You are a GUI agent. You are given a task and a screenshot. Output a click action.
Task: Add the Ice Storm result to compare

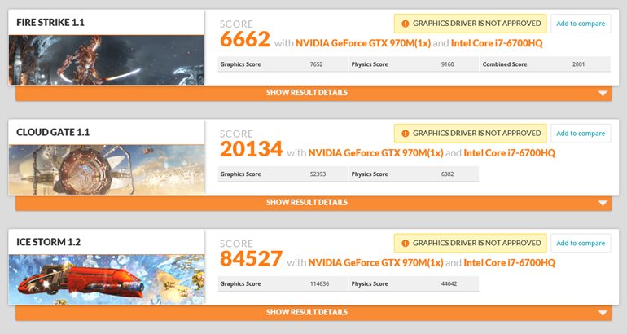coord(581,243)
